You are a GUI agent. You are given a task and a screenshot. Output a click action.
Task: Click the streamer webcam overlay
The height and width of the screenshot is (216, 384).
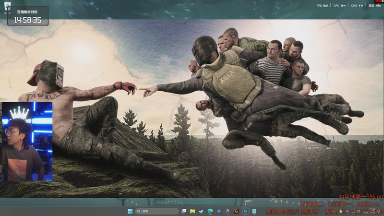(27, 142)
